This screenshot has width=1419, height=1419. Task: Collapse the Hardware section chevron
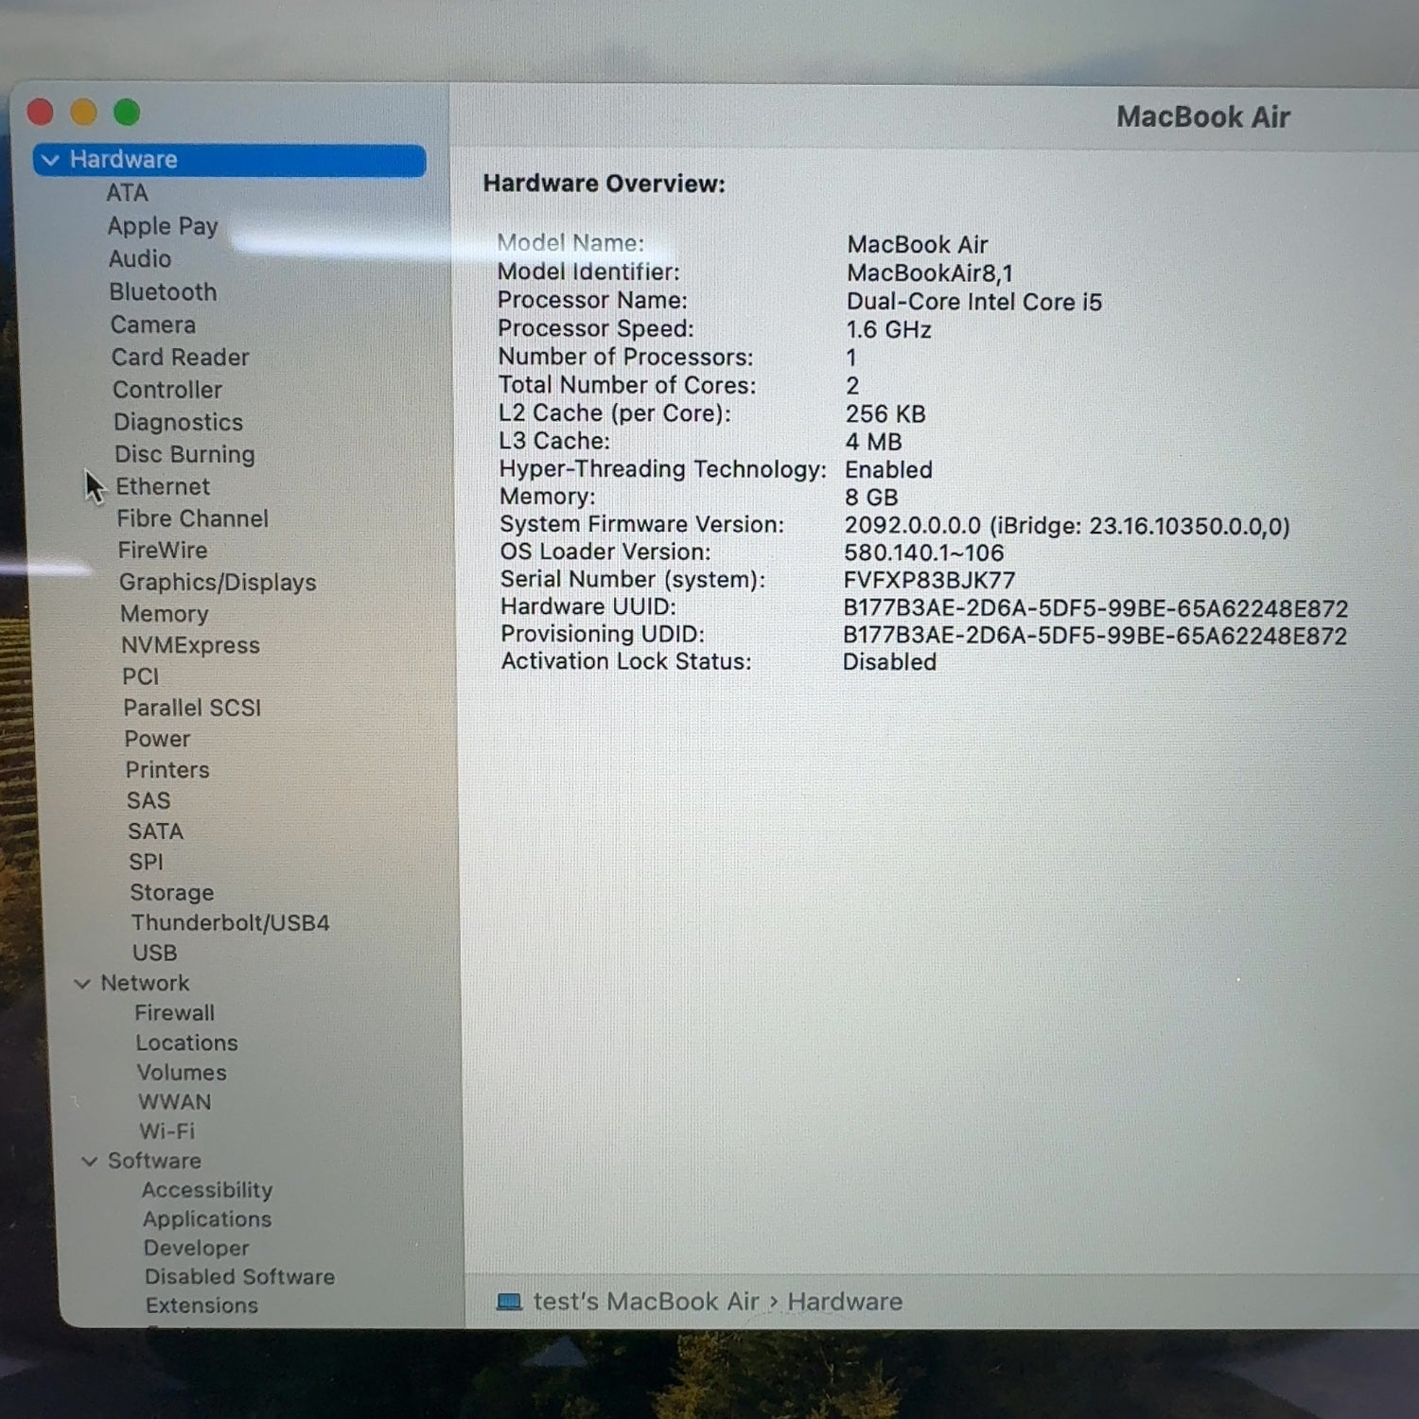[x=51, y=160]
